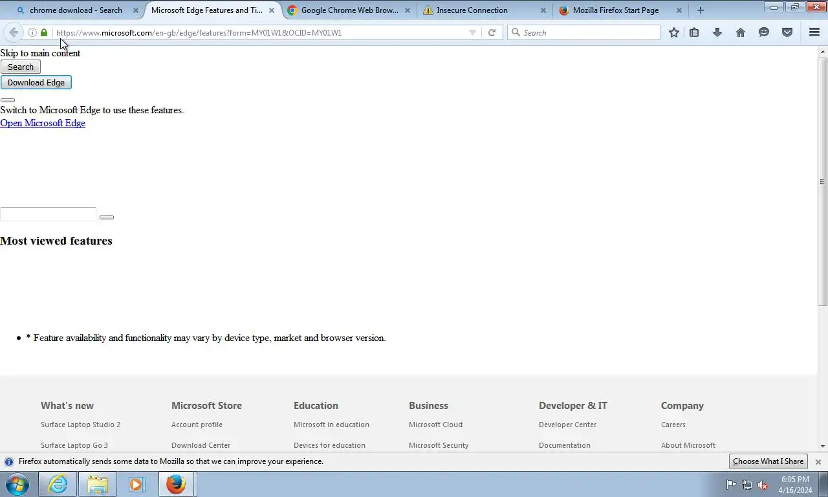
Task: Launch Internet Explorer from the taskbar
Action: click(x=58, y=484)
